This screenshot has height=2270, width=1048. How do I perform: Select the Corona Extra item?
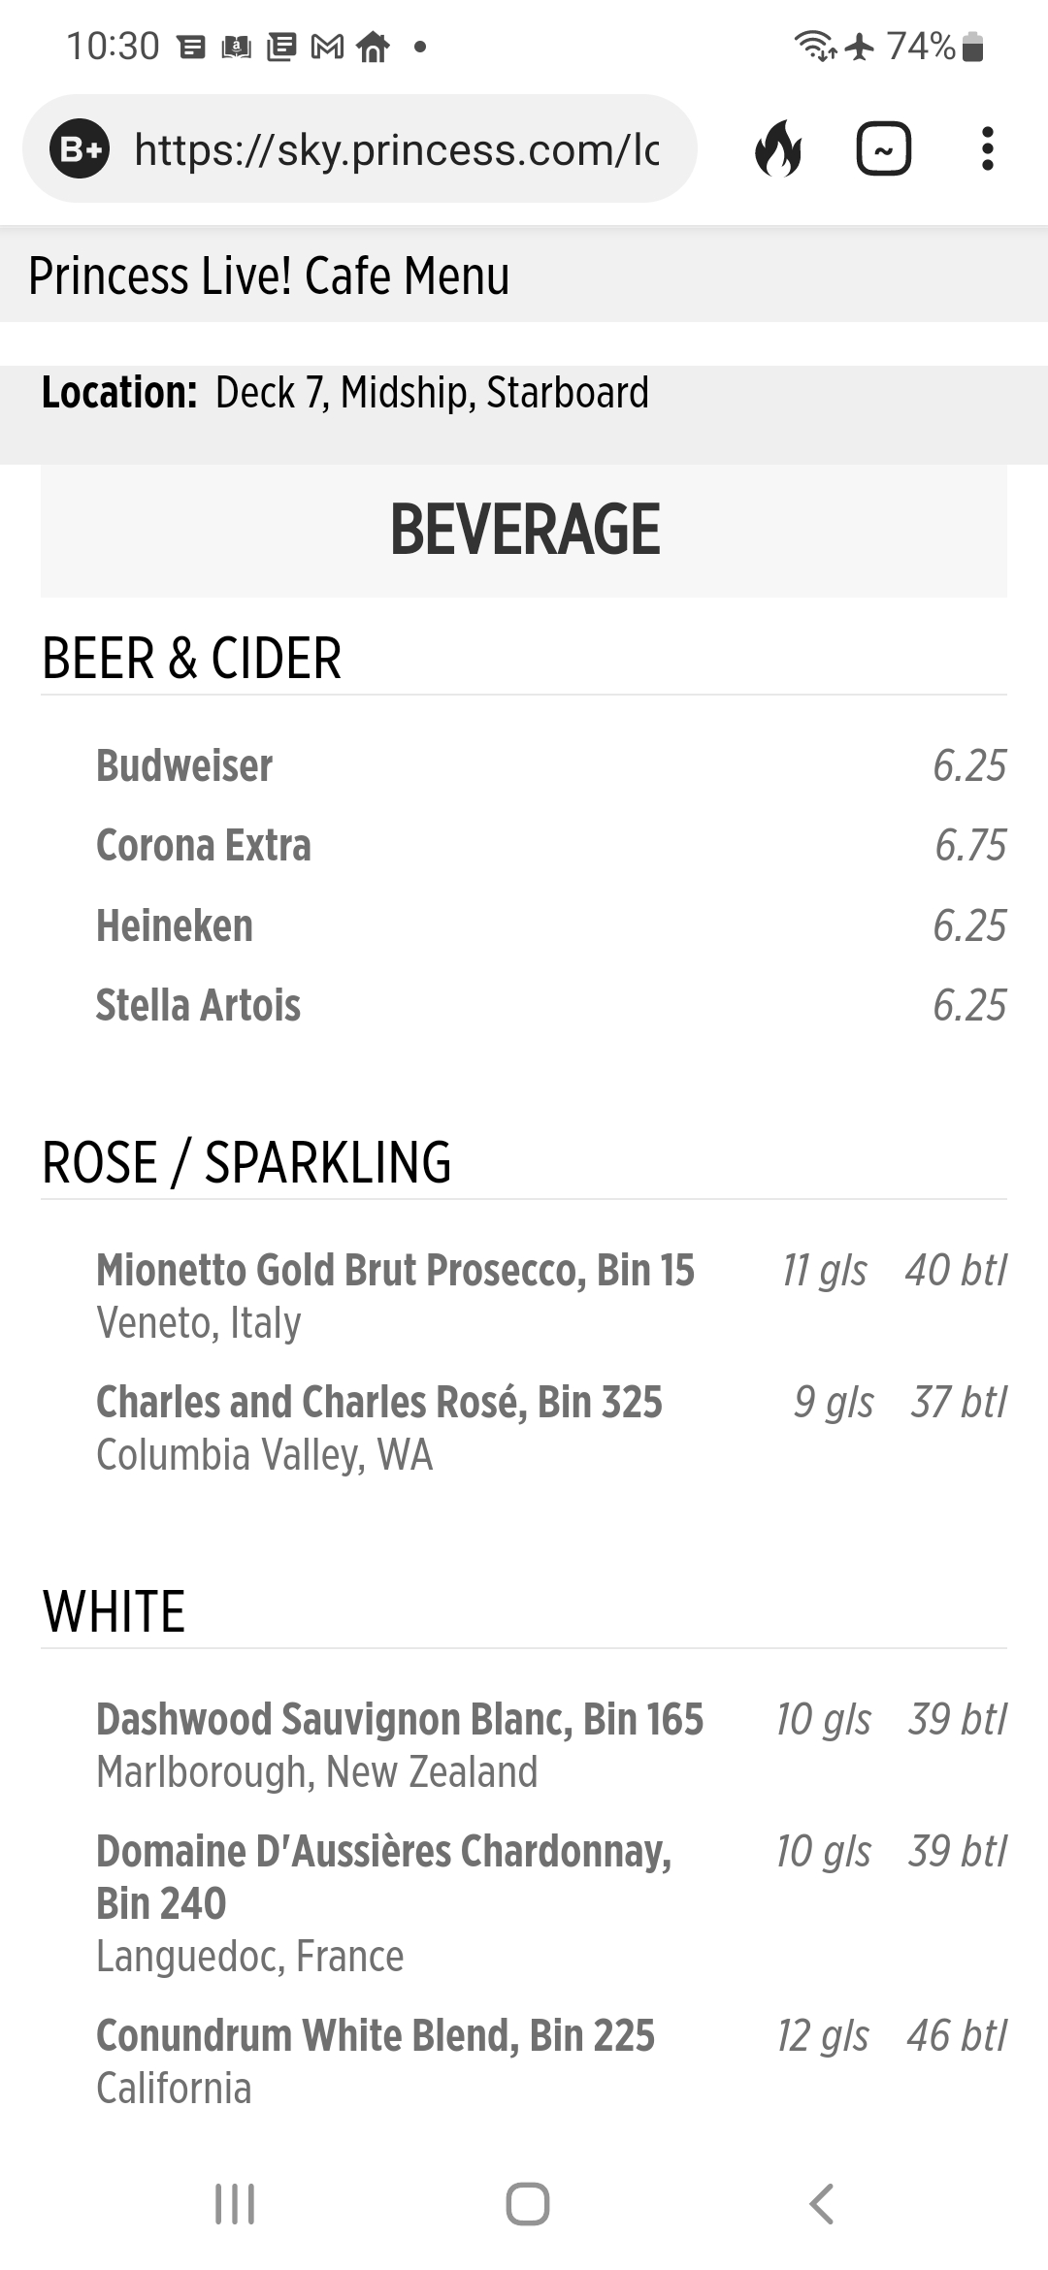(x=551, y=845)
